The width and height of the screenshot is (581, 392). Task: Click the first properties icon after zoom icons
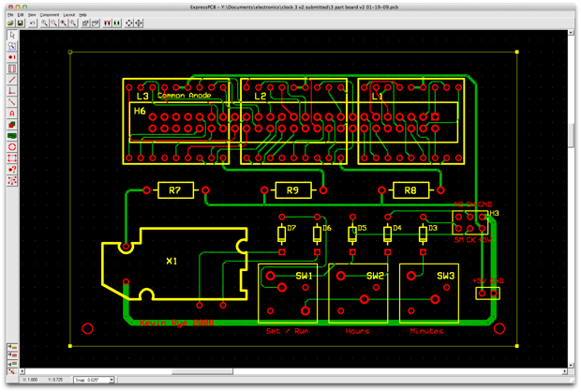pos(85,23)
